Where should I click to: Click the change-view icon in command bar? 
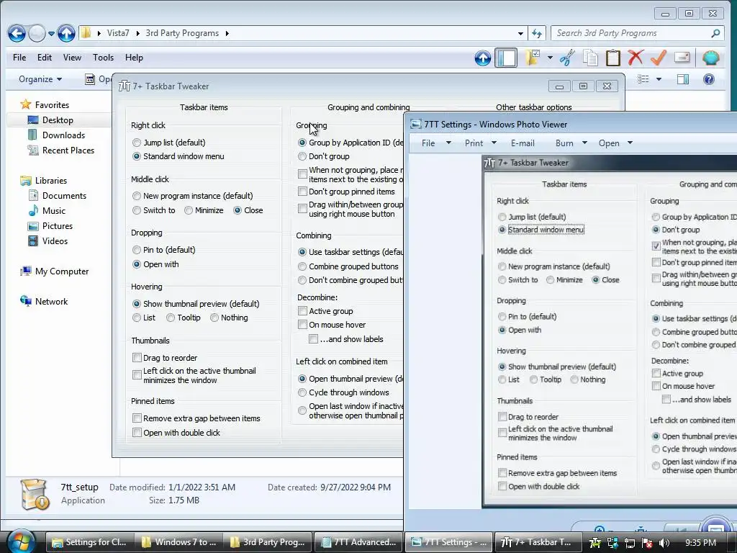tap(643, 79)
